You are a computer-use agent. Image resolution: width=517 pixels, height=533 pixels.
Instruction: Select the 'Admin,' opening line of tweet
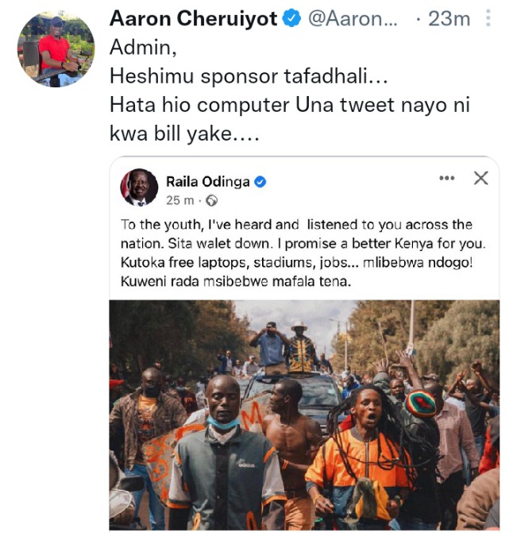tap(143, 47)
